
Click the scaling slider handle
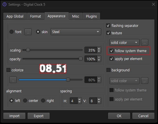point(28,50)
